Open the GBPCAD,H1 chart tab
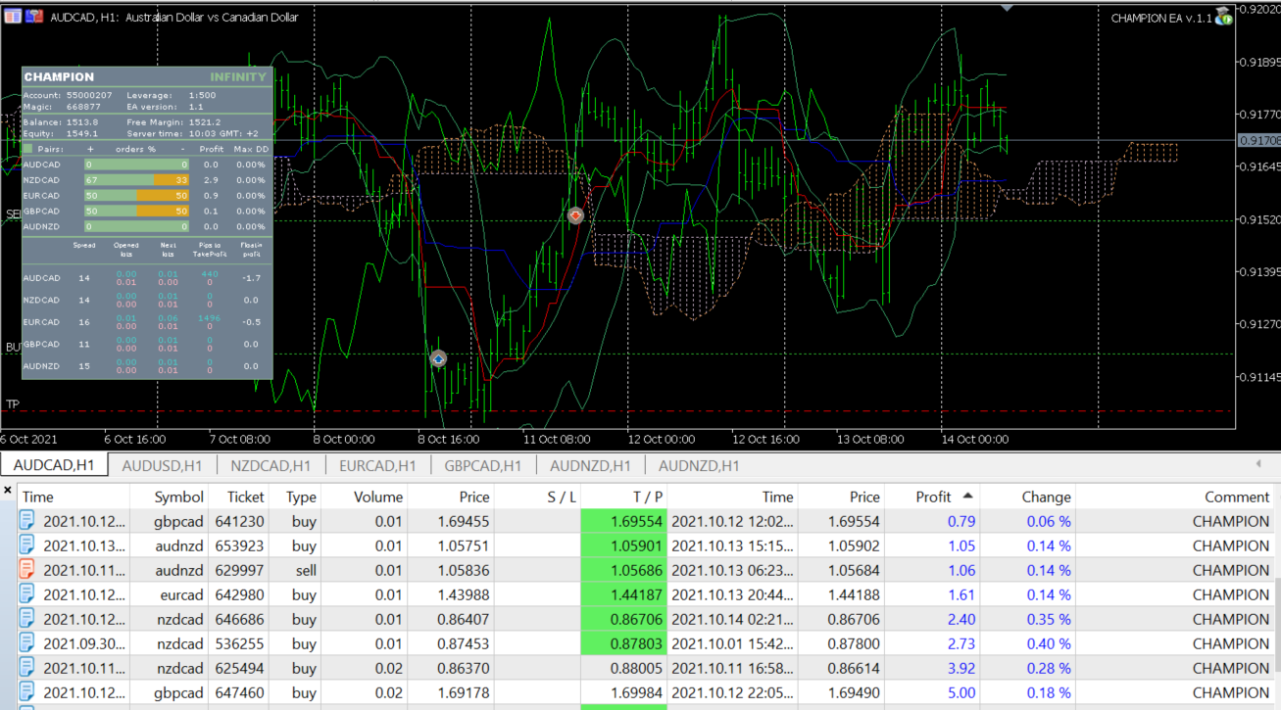Screen dimensions: 1281x710 [482, 466]
